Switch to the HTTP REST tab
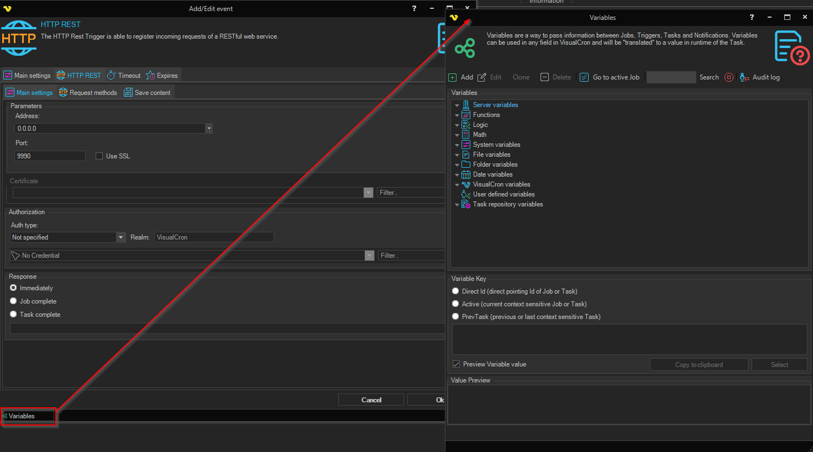Viewport: 813px width, 452px height. point(78,76)
